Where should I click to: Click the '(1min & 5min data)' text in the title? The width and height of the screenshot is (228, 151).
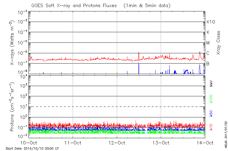146,5
